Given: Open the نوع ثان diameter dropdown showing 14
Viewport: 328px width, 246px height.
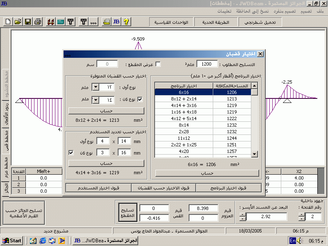Looking at the screenshot, I should (95, 100).
